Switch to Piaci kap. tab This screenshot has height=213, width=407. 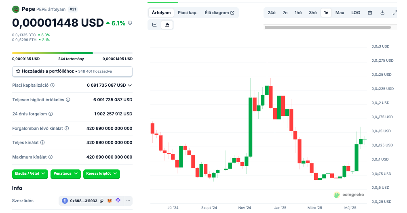[188, 13]
